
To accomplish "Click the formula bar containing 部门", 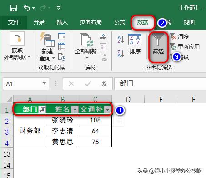I will pyautogui.click(x=160, y=84).
